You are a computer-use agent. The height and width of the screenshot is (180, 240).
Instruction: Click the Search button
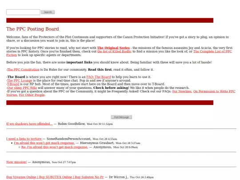(x=48, y=12)
